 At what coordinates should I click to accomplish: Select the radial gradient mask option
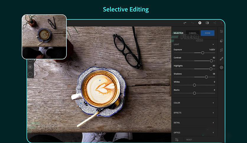point(30,67)
